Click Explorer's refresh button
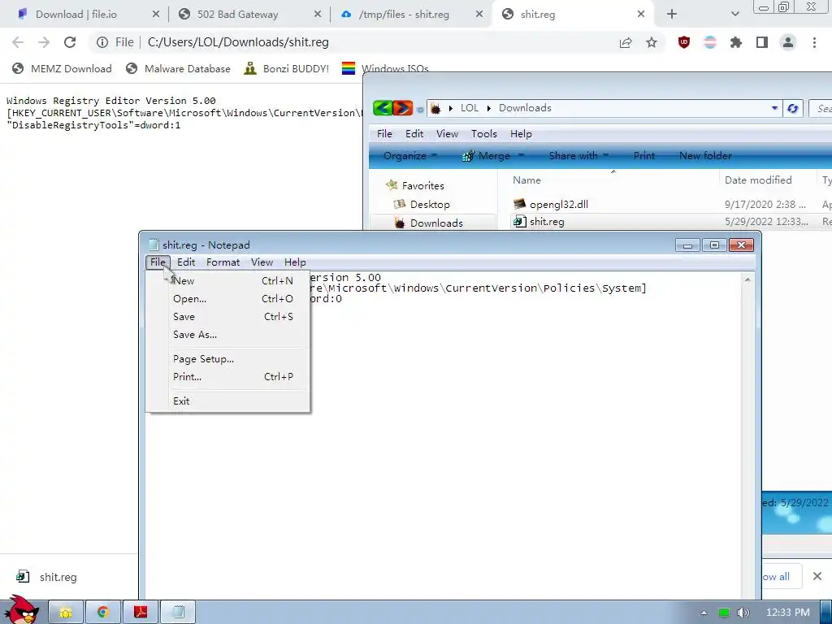The image size is (832, 624). point(793,108)
